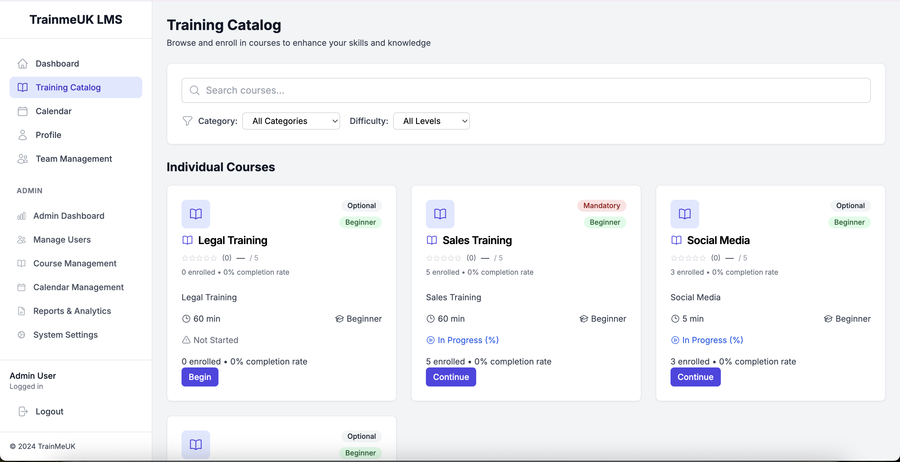The width and height of the screenshot is (900, 462).
Task: Click the magnifier icon in search box
Action: [x=194, y=90]
